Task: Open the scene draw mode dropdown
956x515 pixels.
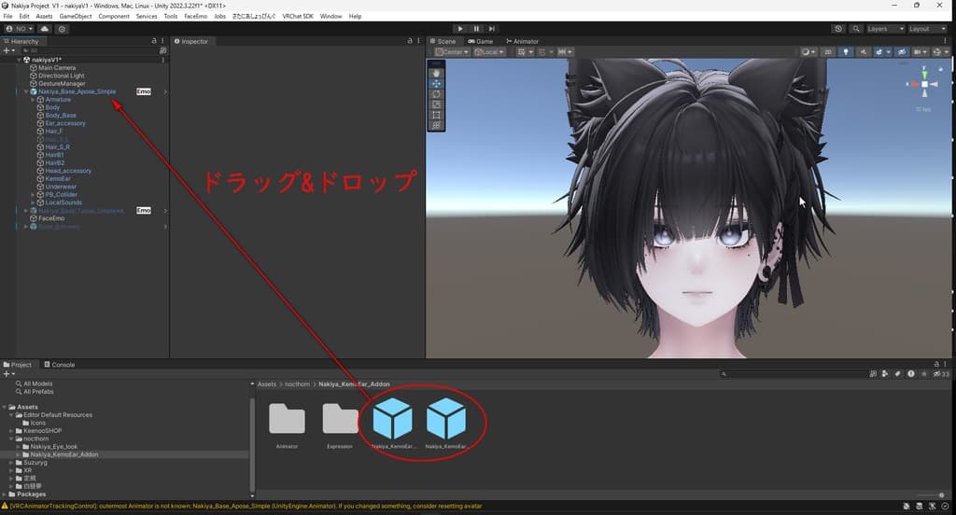Action: coord(808,52)
